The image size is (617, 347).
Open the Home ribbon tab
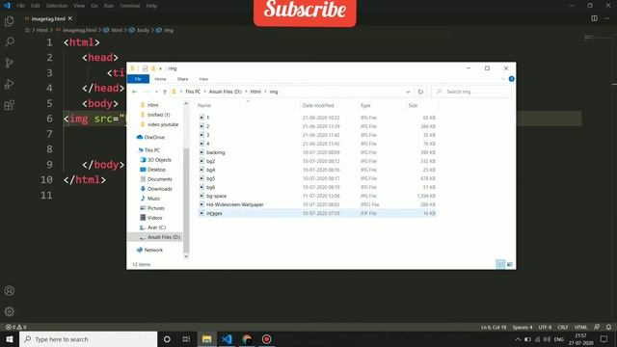pos(160,79)
